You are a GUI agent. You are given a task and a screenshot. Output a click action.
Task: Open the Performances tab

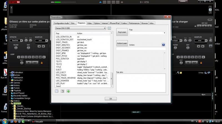point(134,23)
